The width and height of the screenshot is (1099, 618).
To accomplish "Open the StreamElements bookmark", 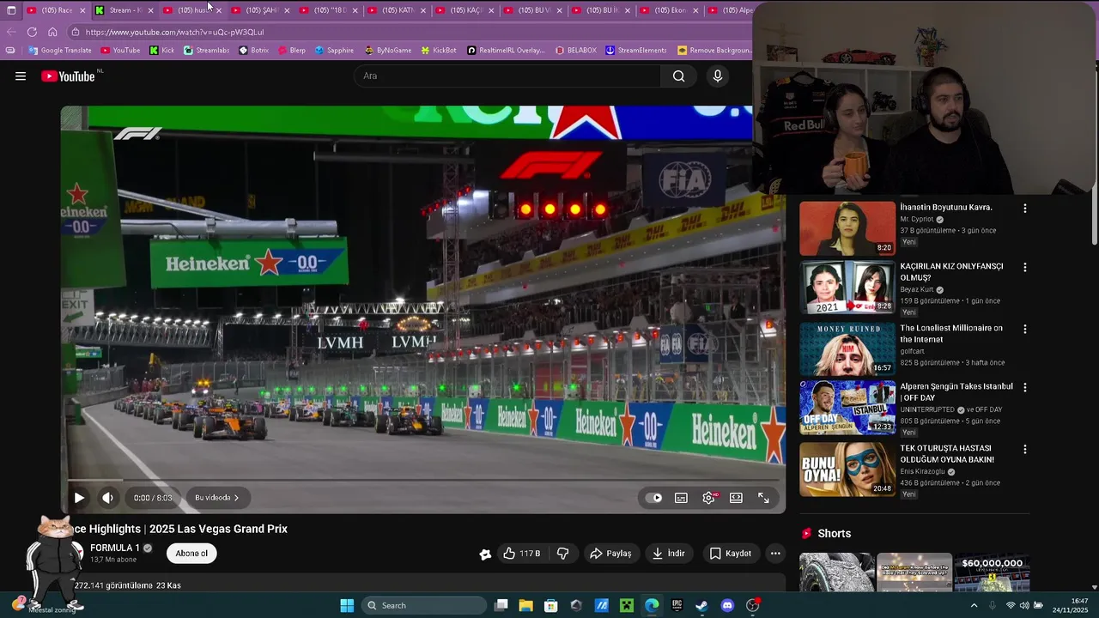I will (635, 51).
